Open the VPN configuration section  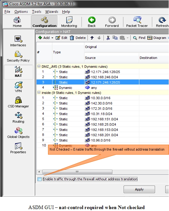[18, 87]
